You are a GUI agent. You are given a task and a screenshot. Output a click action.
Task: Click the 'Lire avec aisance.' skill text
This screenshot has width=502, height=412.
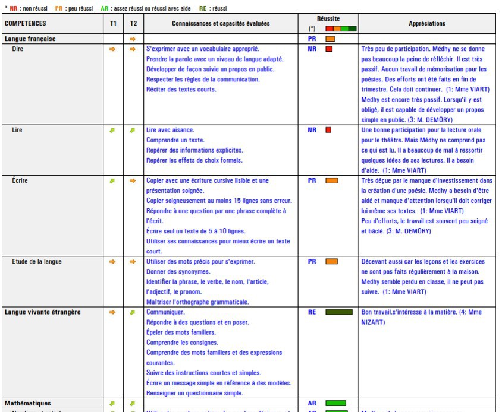pos(170,130)
